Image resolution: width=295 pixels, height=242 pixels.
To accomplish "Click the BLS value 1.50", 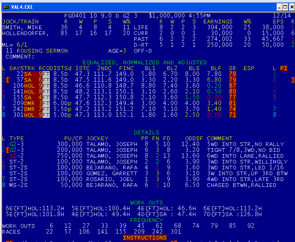I will pos(192,97).
